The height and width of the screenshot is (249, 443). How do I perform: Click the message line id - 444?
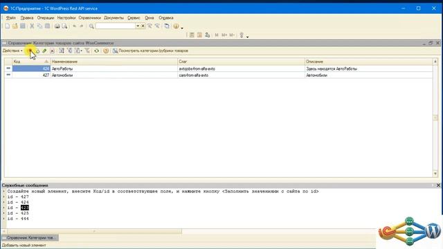click(x=18, y=219)
